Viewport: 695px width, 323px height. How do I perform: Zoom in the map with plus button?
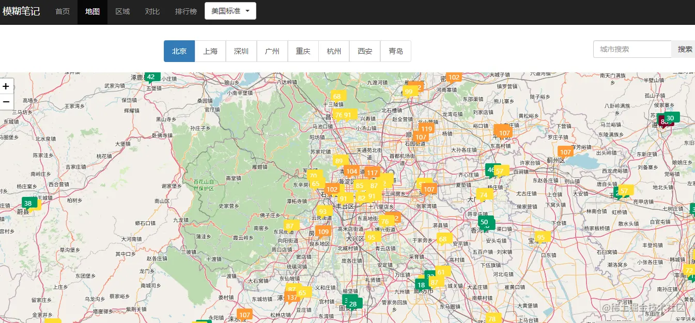6,86
